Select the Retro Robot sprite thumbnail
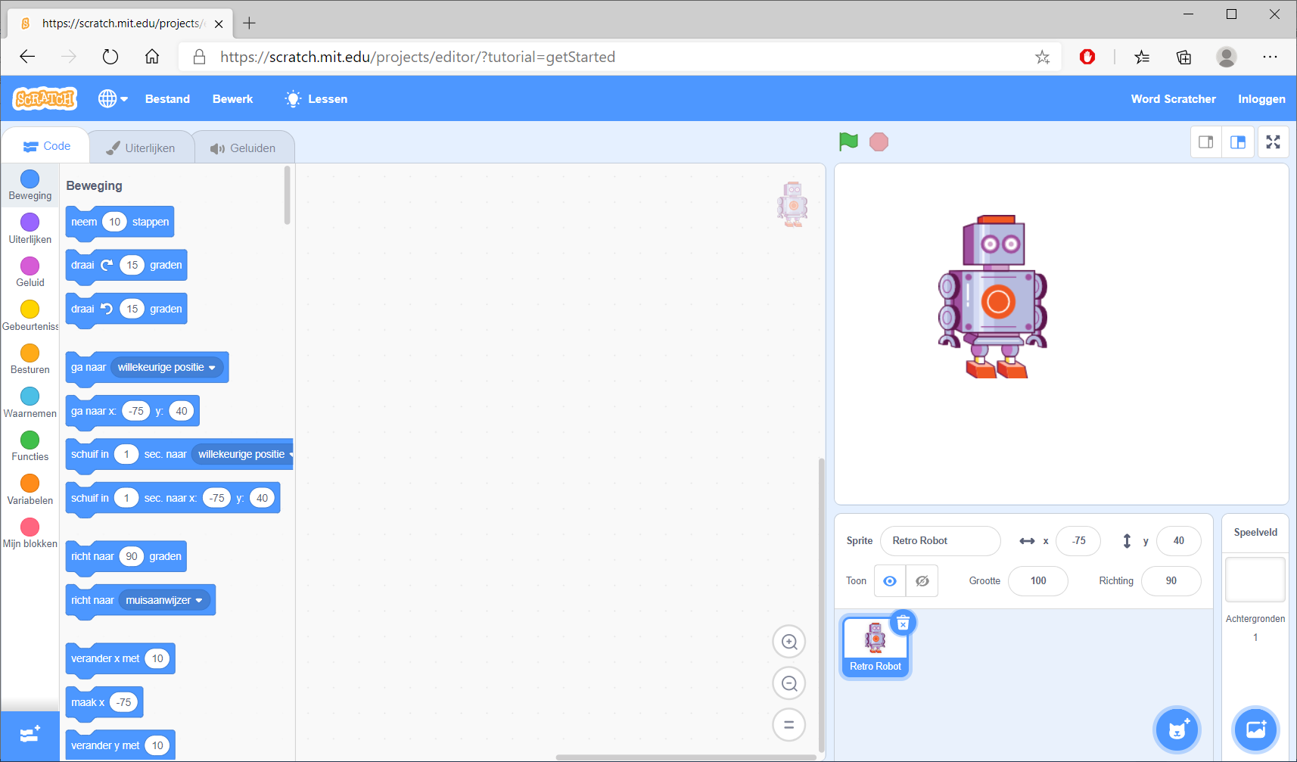 coord(876,646)
